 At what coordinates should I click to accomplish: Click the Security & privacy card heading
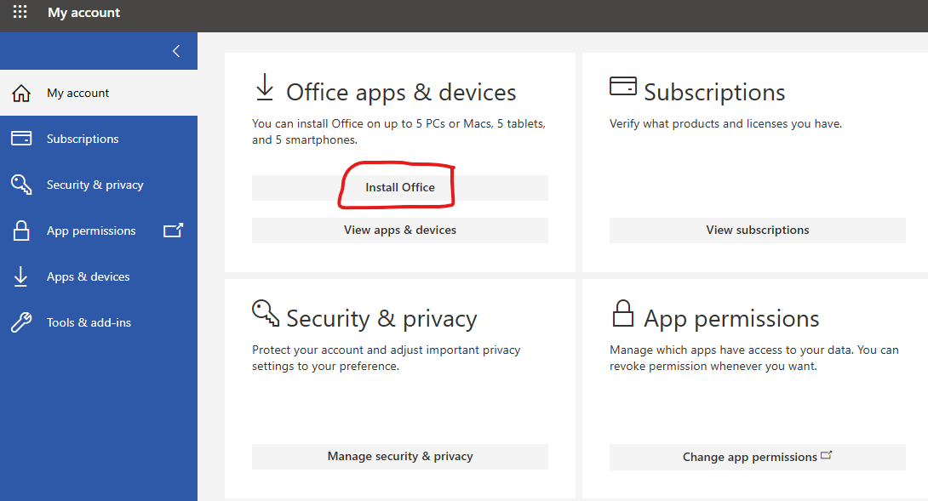pos(381,319)
